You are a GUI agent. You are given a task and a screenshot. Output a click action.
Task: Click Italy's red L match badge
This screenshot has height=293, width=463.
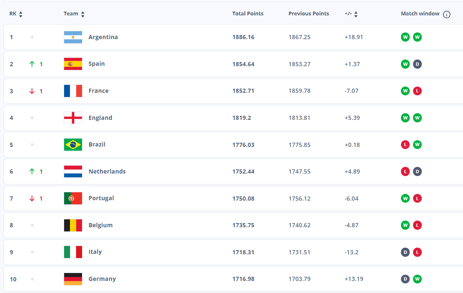tap(417, 252)
